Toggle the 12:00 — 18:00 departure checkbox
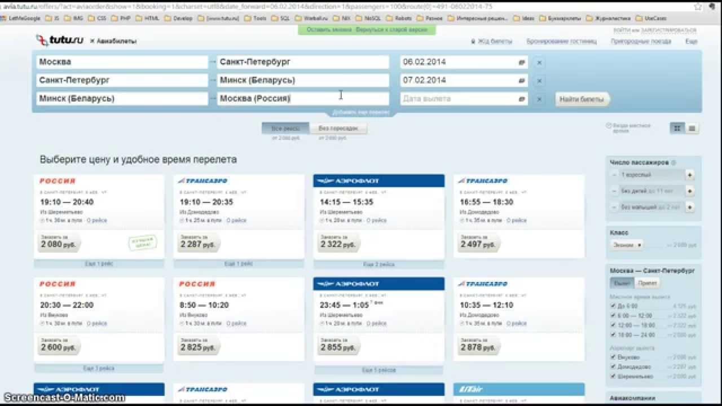 tap(613, 325)
